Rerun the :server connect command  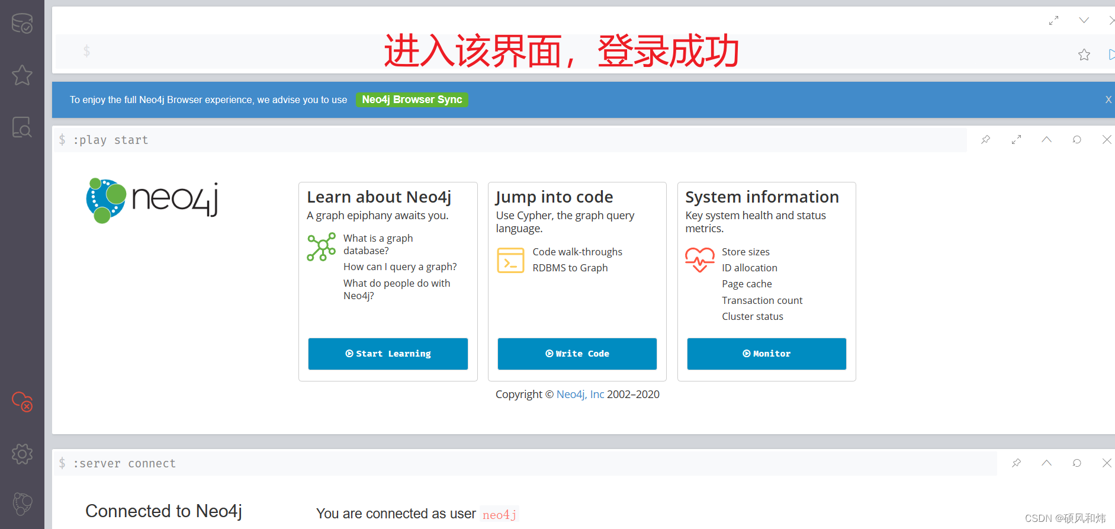click(1077, 463)
